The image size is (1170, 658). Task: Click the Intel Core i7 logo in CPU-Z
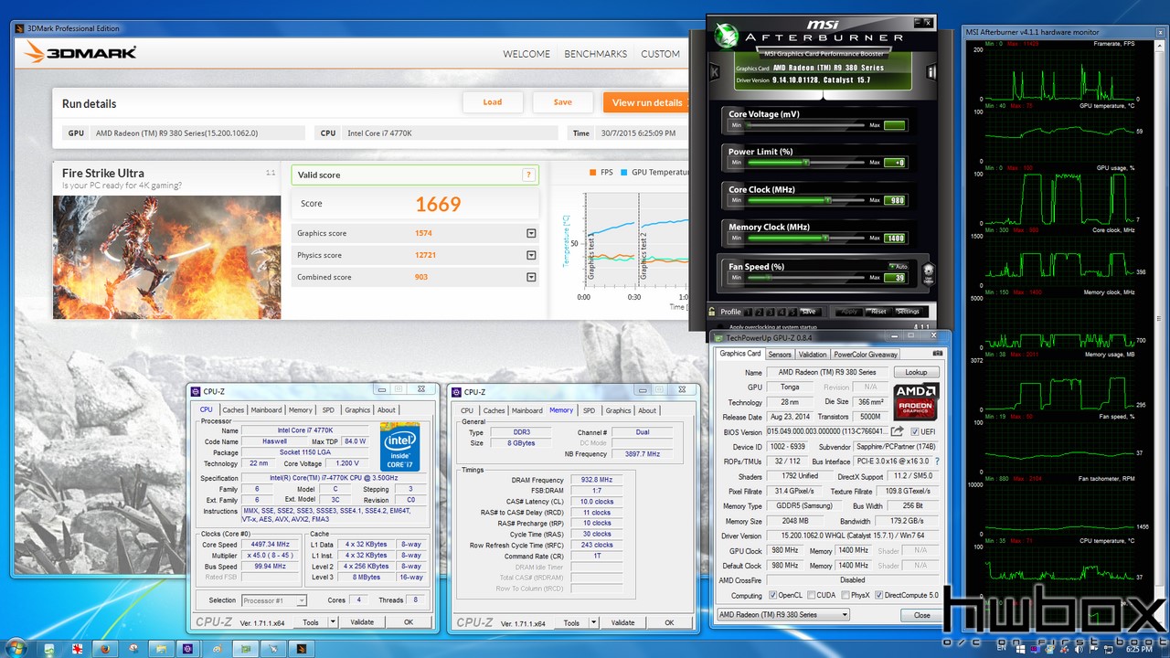[399, 446]
